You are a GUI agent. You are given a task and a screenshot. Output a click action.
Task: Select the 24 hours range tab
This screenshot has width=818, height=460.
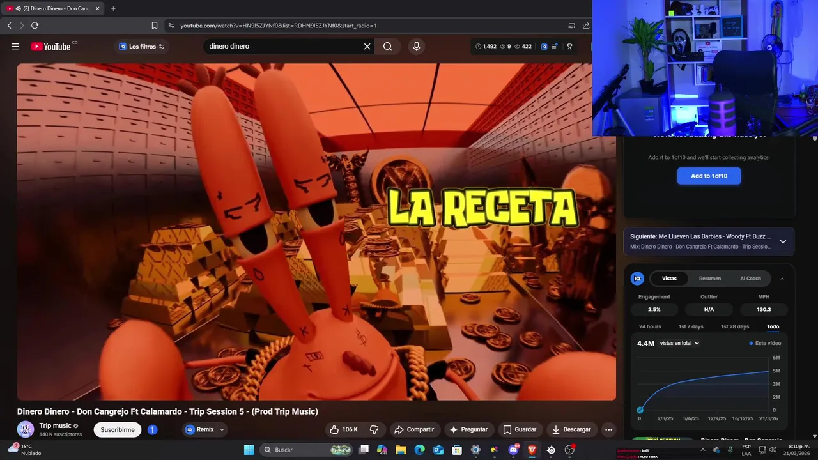(x=650, y=326)
